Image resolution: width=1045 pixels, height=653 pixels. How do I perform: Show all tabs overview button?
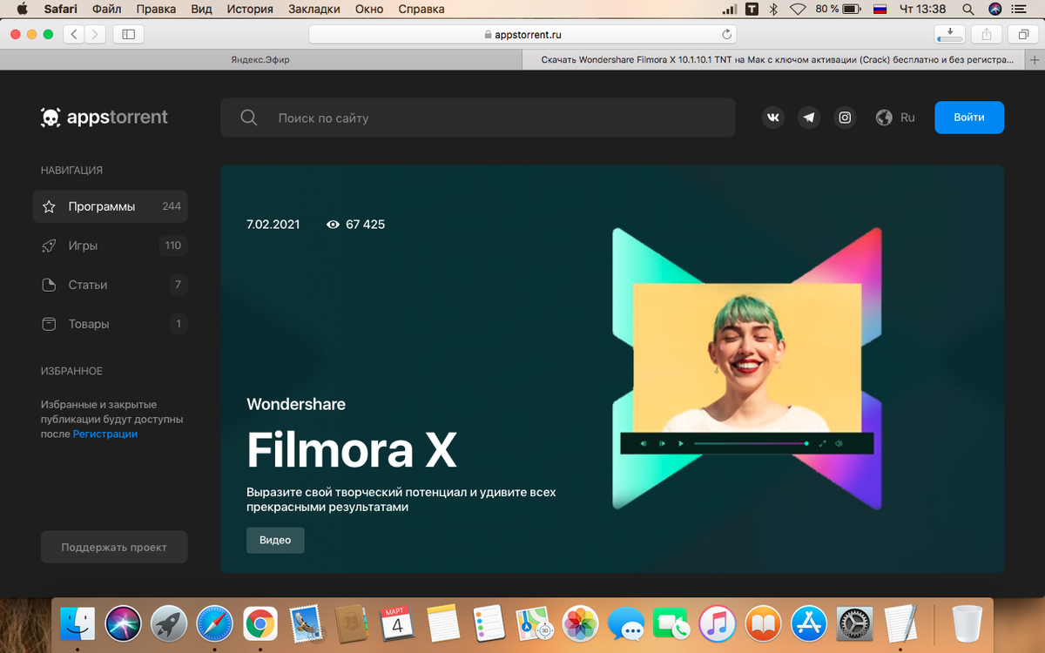[1023, 34]
